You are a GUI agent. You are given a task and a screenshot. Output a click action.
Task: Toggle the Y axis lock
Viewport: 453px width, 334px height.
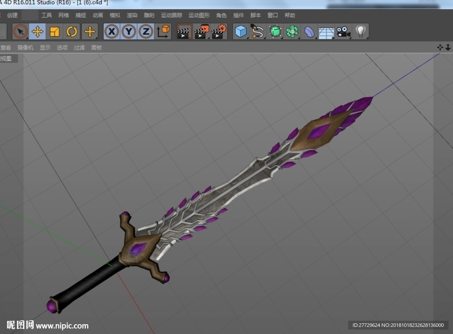tap(129, 31)
